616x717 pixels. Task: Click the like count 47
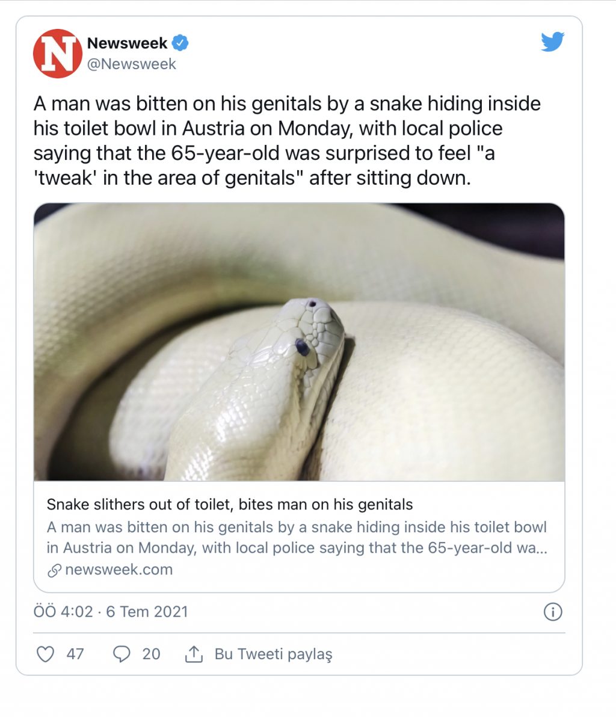point(75,654)
